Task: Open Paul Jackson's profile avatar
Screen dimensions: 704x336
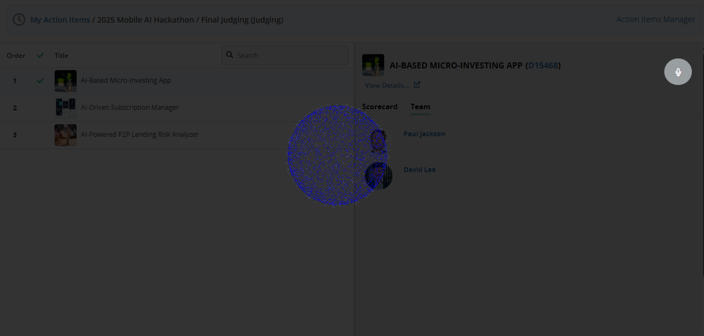Action: coord(378,140)
